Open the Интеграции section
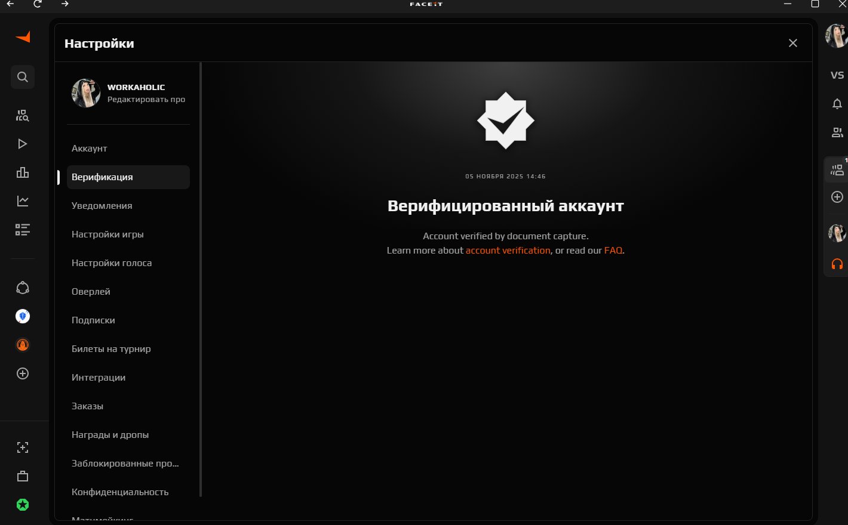The width and height of the screenshot is (848, 525). (128, 378)
